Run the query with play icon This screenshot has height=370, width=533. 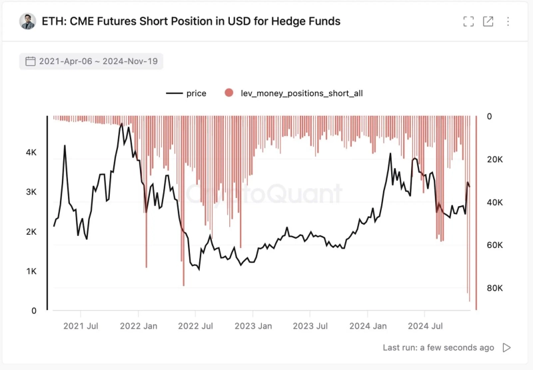coord(507,347)
